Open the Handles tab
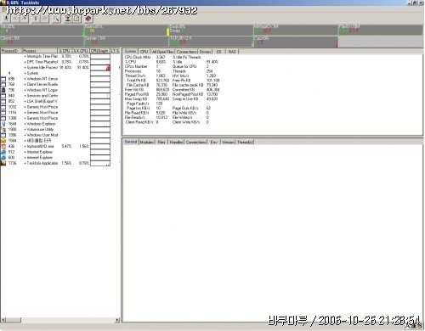 click(176, 142)
